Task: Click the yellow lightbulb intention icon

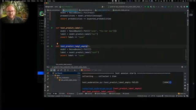Action: click(57, 44)
